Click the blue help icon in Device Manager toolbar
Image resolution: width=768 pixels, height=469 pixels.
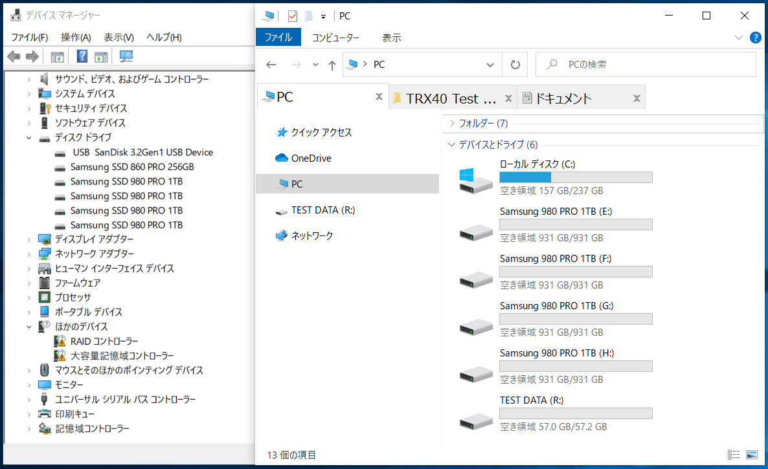82,57
